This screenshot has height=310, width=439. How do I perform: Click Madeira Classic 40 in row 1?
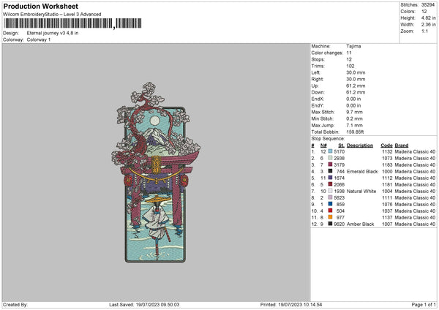coord(415,151)
